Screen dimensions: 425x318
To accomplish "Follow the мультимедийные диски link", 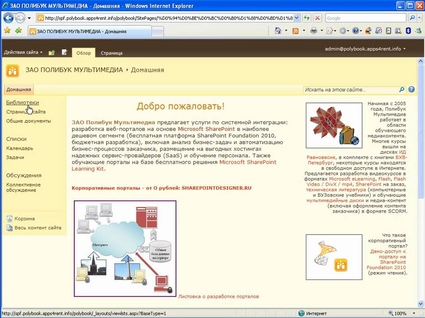I will click(x=335, y=201).
